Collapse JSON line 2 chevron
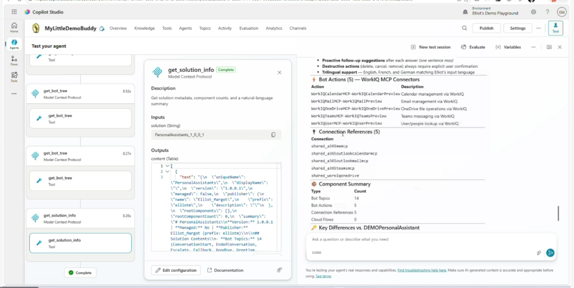 click(167, 171)
